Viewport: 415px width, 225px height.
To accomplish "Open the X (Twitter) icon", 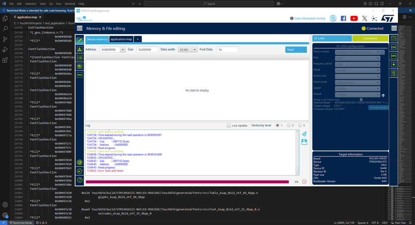I will click(364, 18).
